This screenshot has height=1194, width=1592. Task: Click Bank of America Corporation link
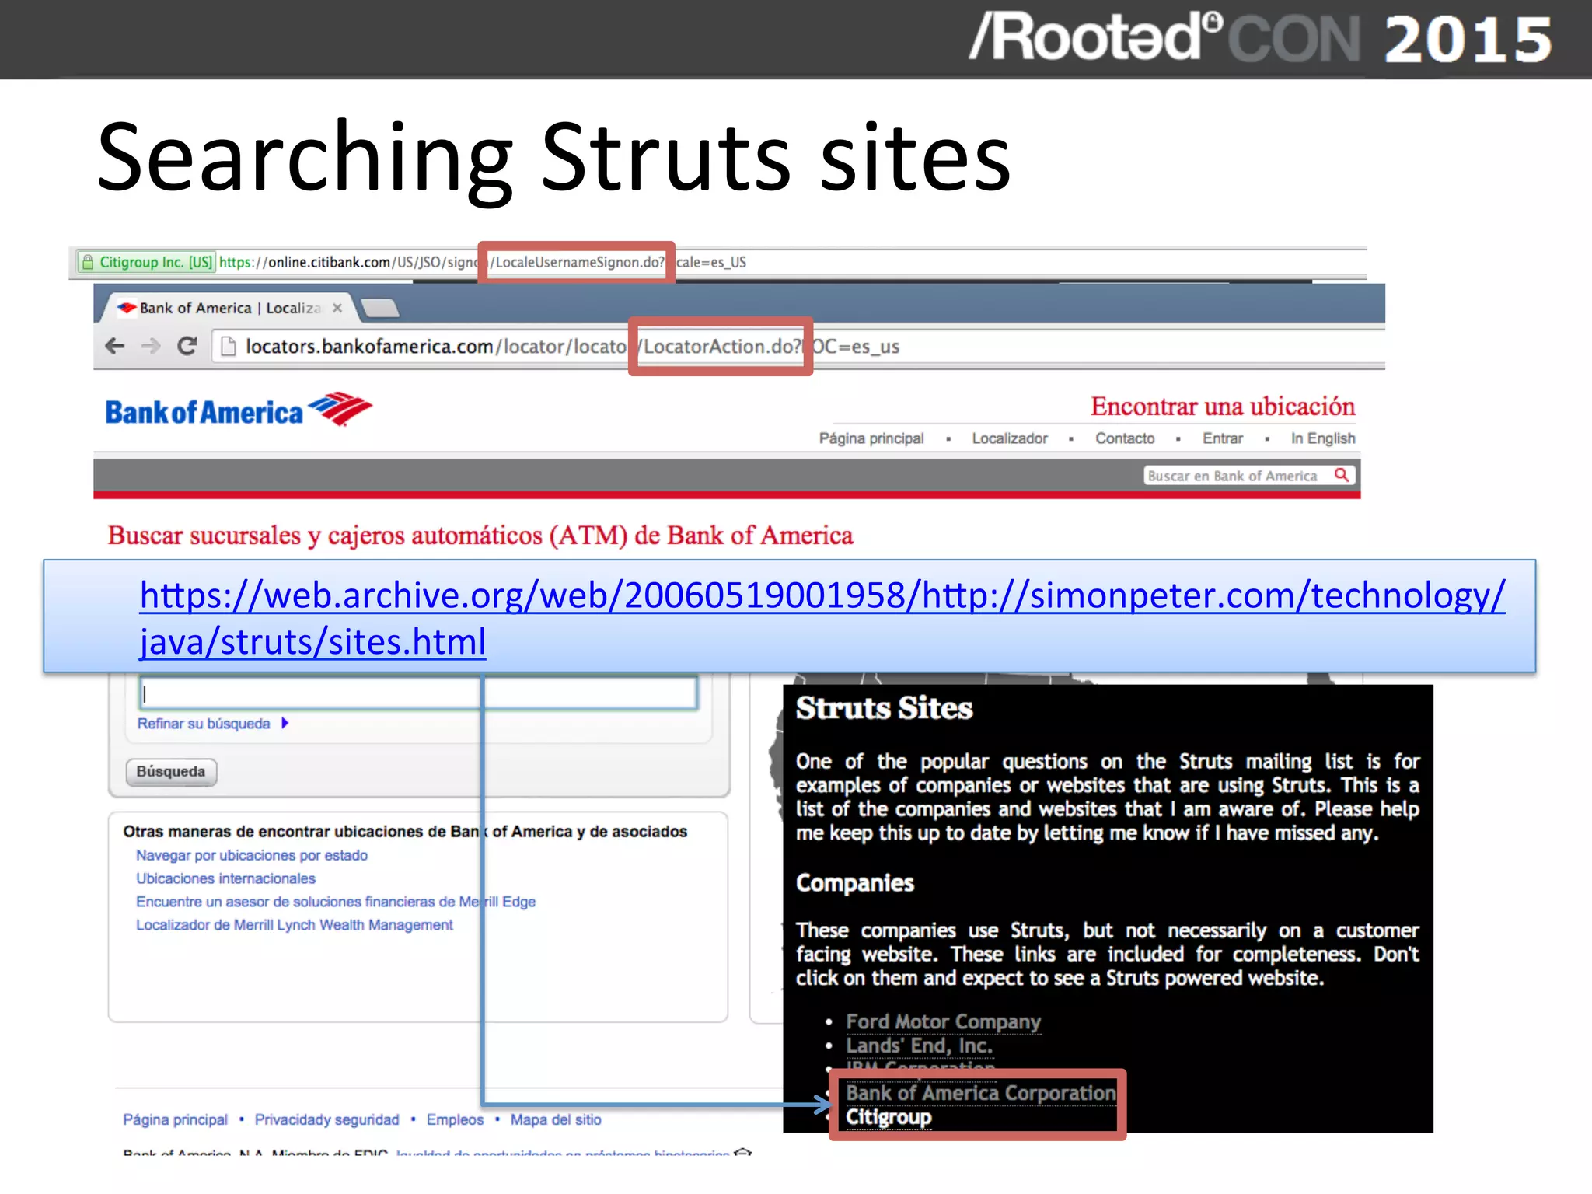pyautogui.click(x=980, y=1093)
